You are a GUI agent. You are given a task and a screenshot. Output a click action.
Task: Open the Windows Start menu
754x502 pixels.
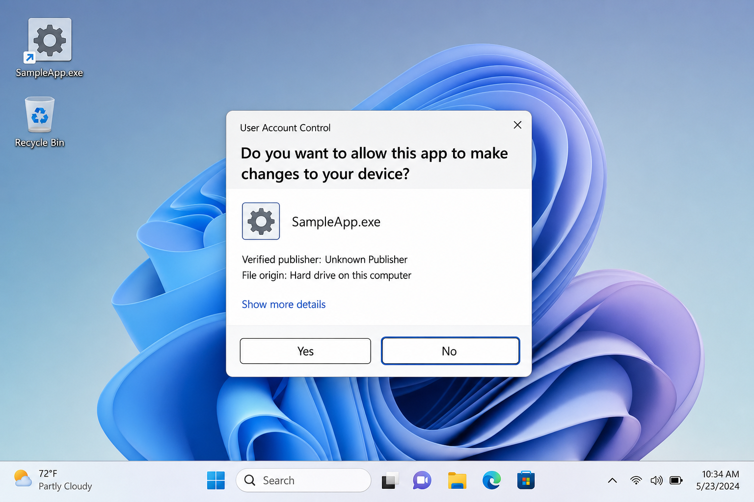[x=216, y=480]
